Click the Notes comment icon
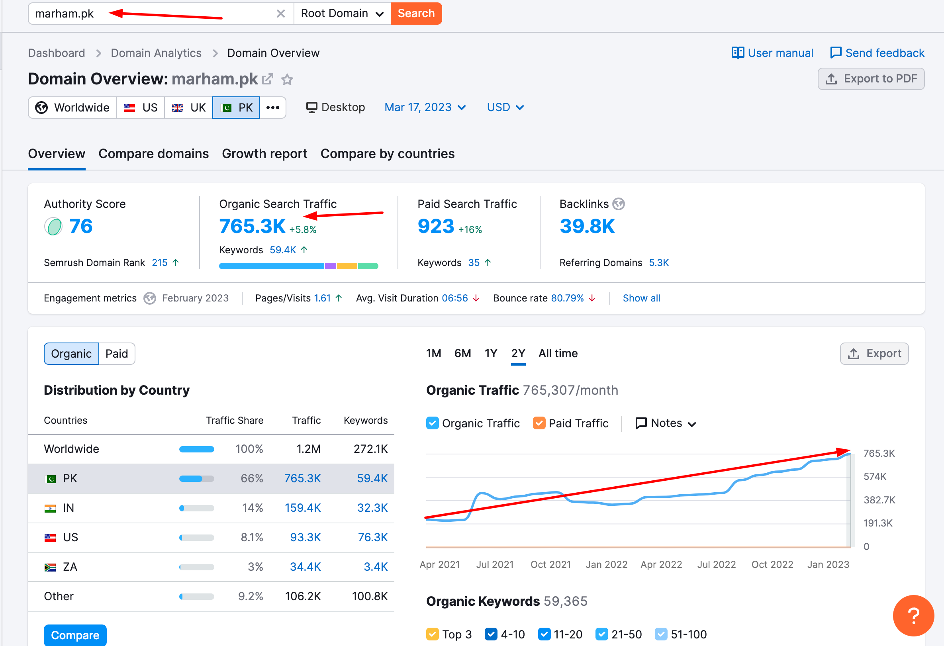 (x=640, y=423)
